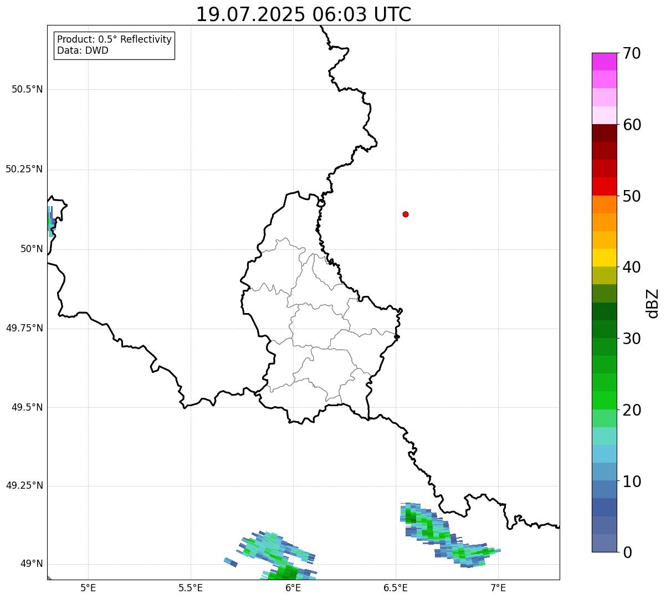Click the 50.5°N latitude label

tap(27, 89)
